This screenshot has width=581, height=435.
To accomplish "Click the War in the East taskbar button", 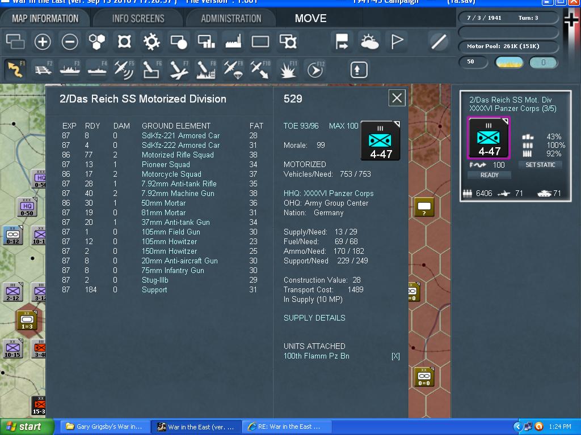I will pyautogui.click(x=196, y=427).
